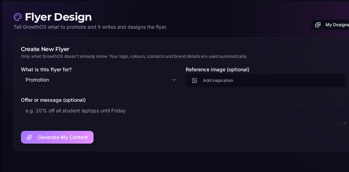Viewport: 349px width, 172px height.
Task: Click the palette icon beside Flyer Design
Action: pyautogui.click(x=18, y=17)
